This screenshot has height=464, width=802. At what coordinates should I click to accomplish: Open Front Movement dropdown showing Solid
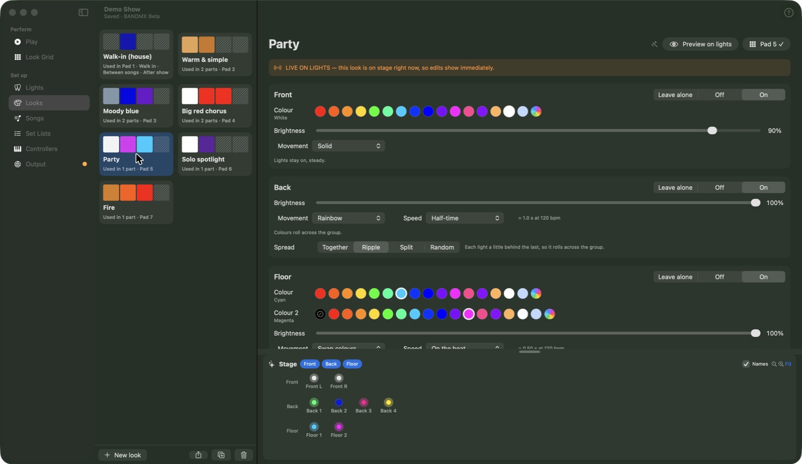coord(349,146)
